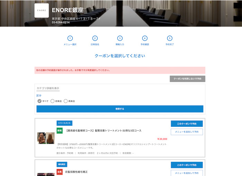
Task: Book treatment course with このクーポンで予約
Action: tap(187, 123)
